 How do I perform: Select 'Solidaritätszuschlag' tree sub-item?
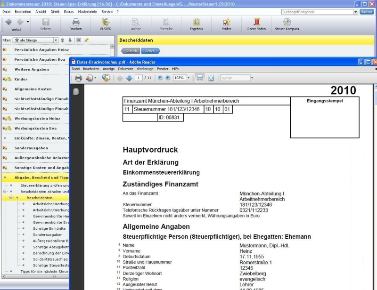[50, 259]
